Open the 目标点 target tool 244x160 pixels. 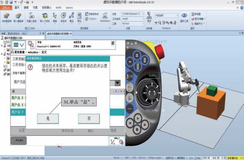pos(63,18)
